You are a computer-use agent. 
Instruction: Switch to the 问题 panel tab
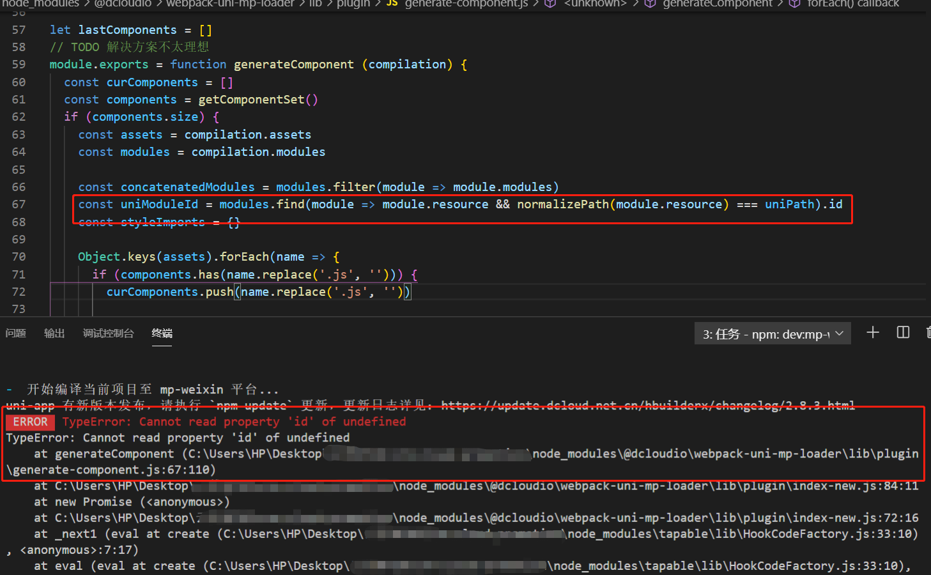click(x=15, y=333)
